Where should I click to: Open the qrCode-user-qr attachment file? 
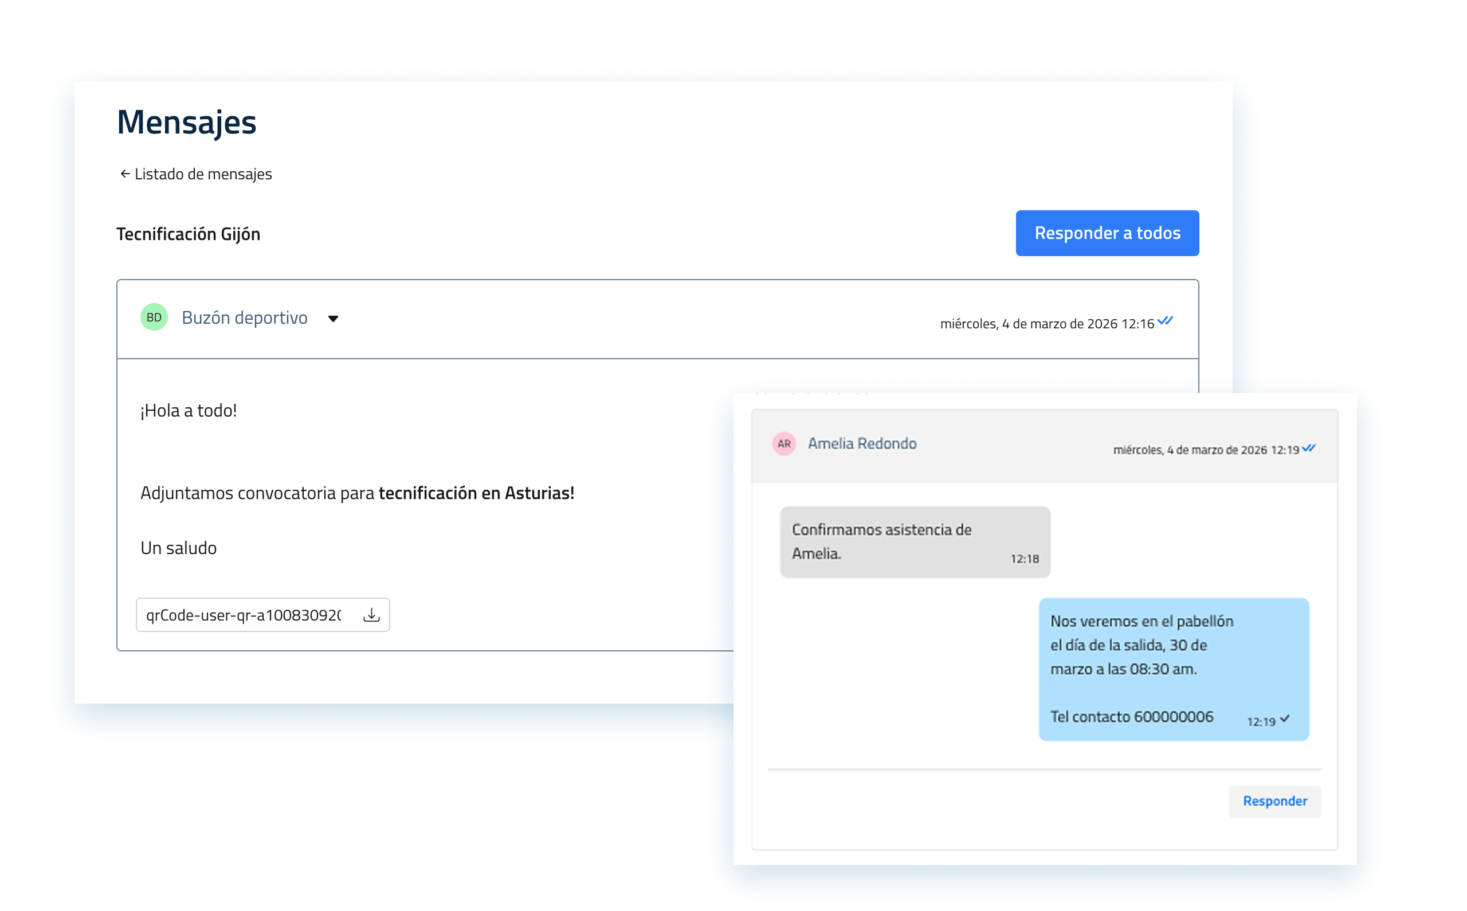244,615
